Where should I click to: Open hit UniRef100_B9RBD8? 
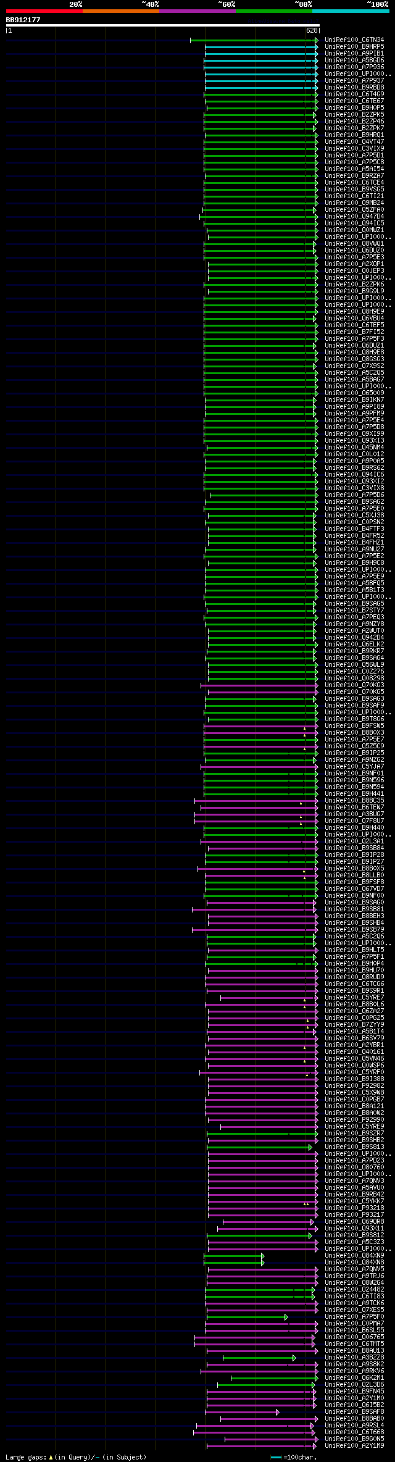tap(354, 88)
